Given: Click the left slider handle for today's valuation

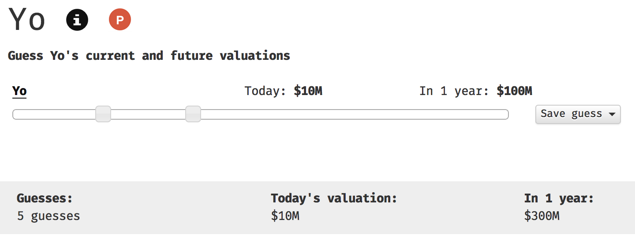Looking at the screenshot, I should pyautogui.click(x=103, y=114).
